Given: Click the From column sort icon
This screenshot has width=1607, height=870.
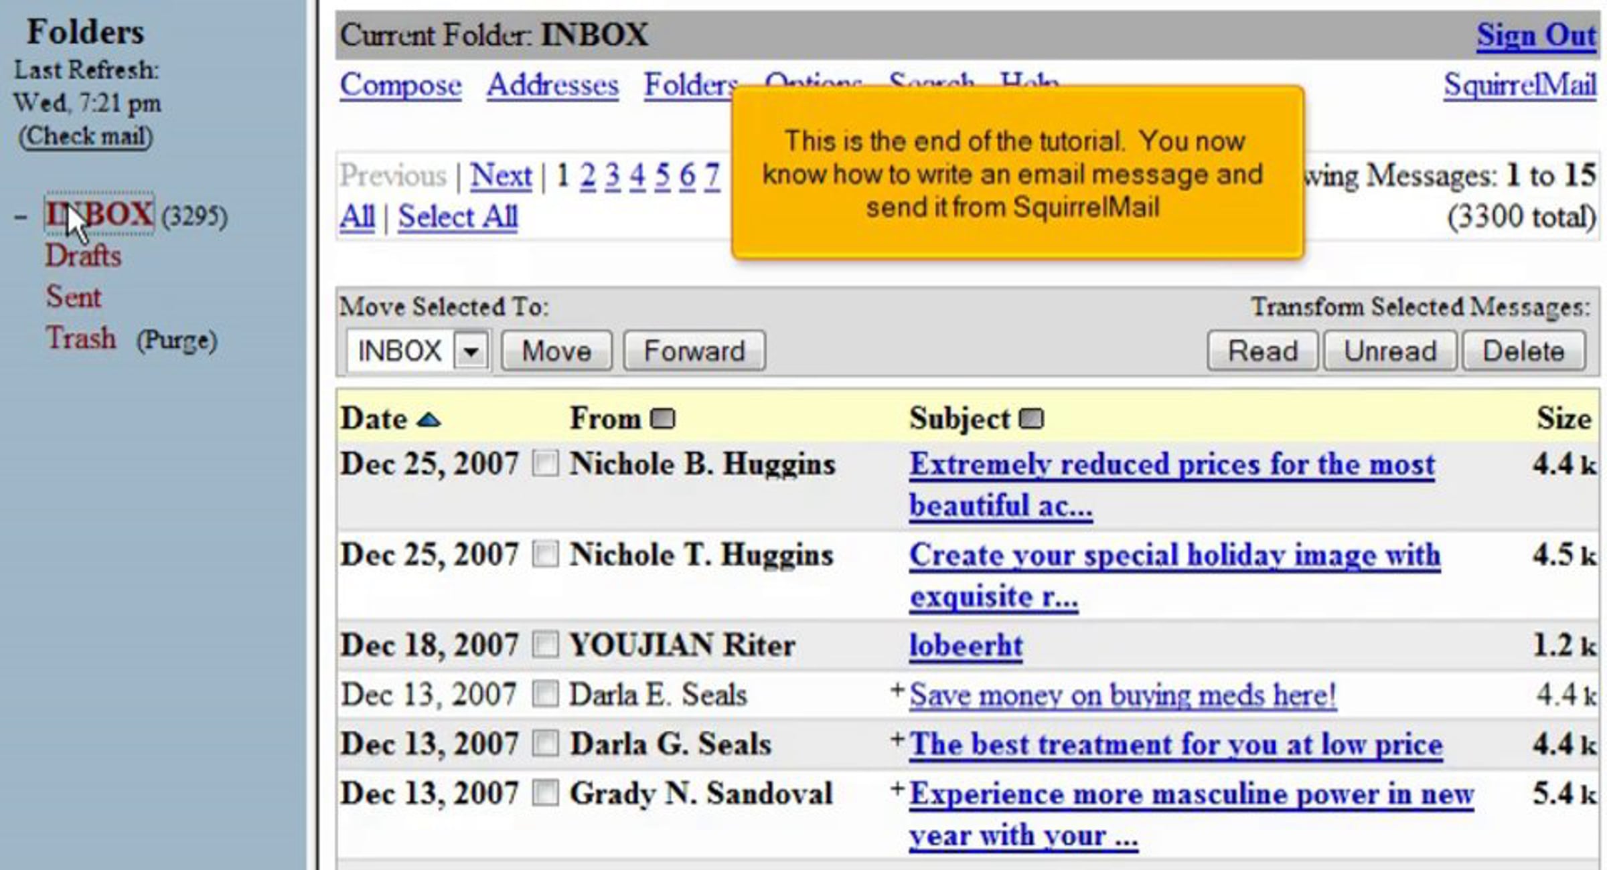Looking at the screenshot, I should (662, 419).
